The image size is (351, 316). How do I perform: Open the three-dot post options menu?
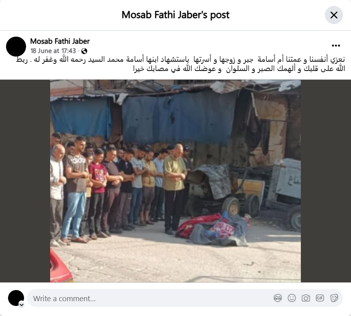pos(336,46)
